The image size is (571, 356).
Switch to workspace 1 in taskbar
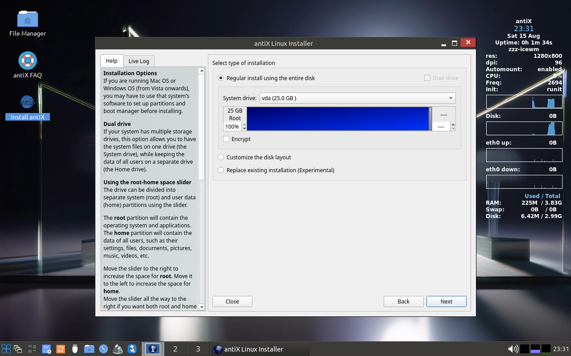point(153,349)
